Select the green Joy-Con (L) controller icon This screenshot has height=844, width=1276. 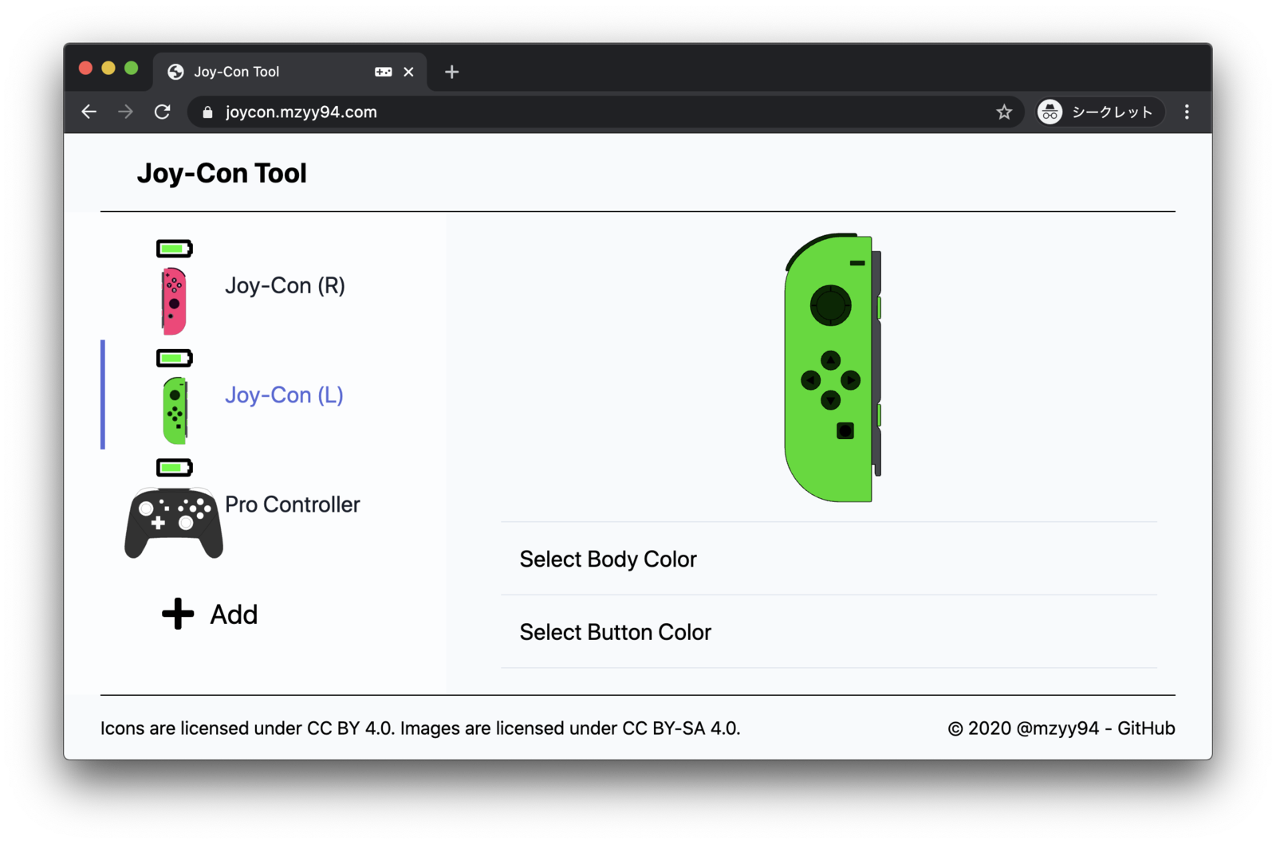pos(175,410)
